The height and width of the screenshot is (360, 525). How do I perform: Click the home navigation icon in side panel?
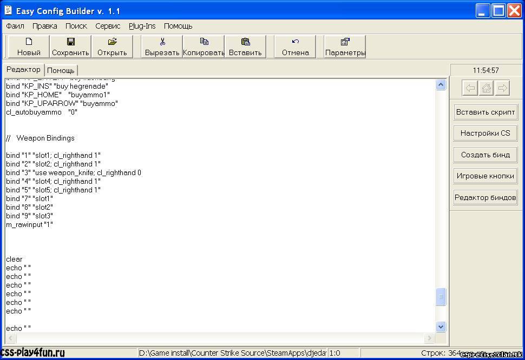(x=486, y=89)
